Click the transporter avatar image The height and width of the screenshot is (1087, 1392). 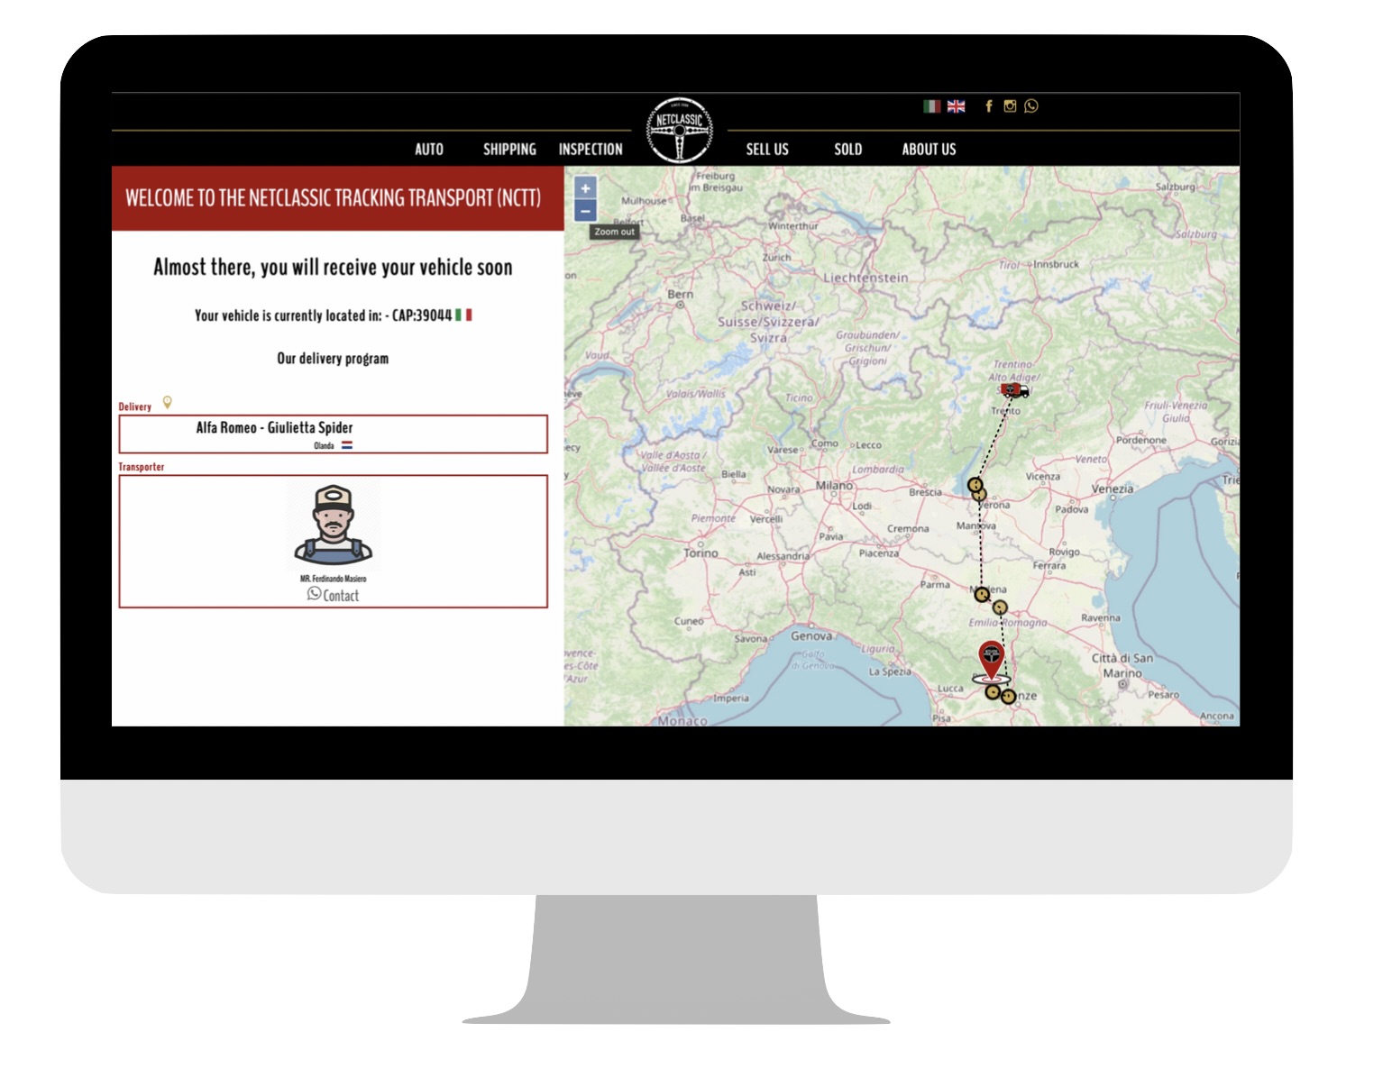[334, 525]
